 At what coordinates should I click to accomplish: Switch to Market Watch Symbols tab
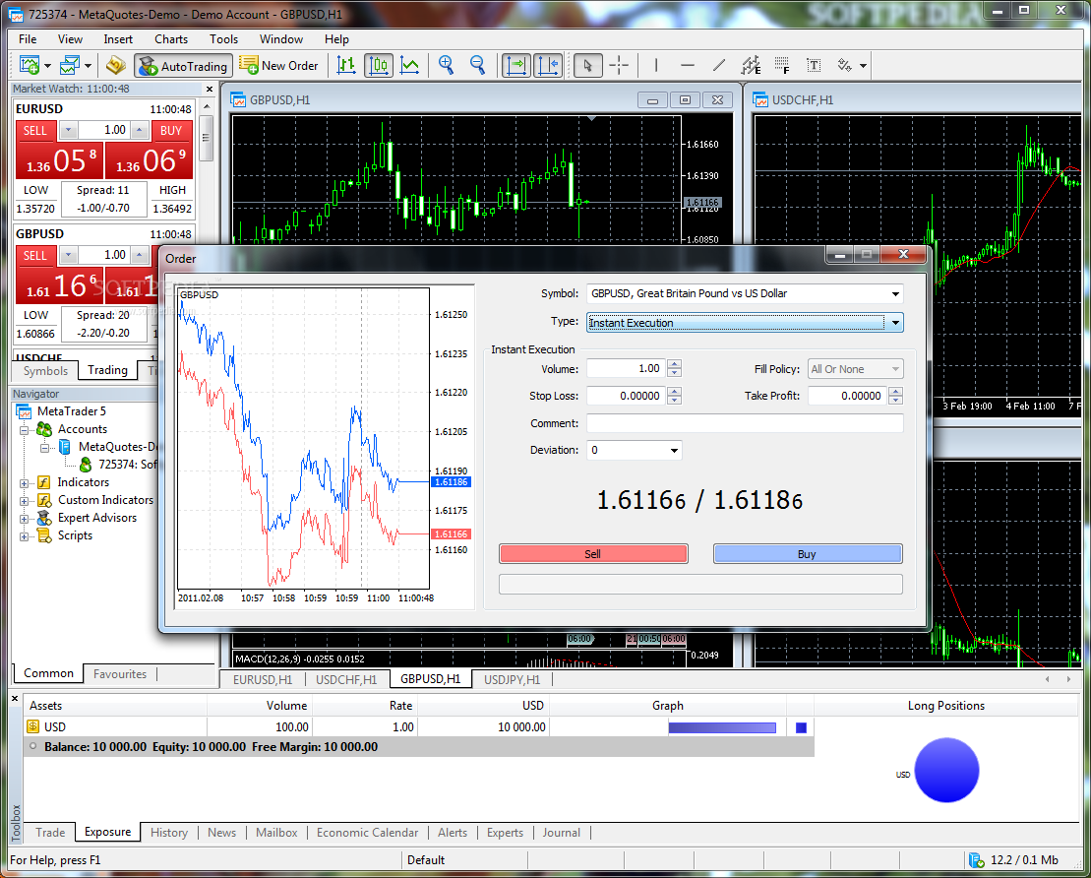pos(46,370)
